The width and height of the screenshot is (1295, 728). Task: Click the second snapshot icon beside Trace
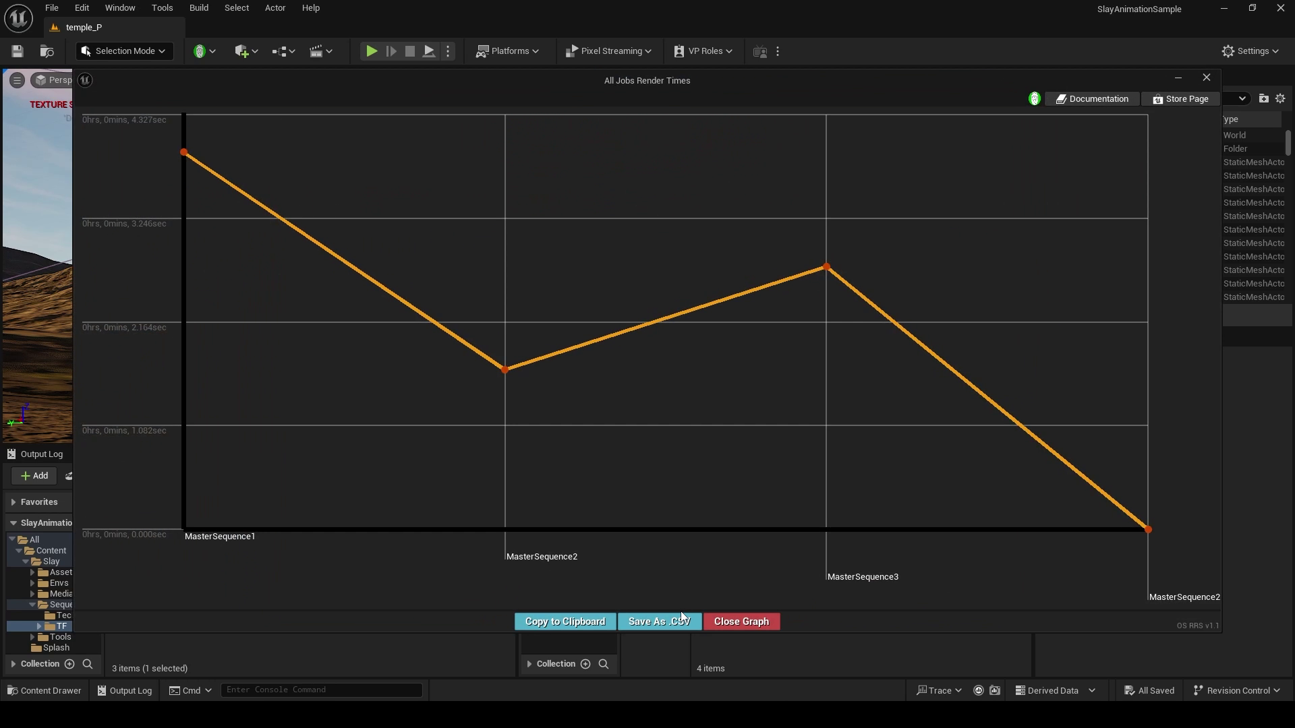(x=995, y=690)
